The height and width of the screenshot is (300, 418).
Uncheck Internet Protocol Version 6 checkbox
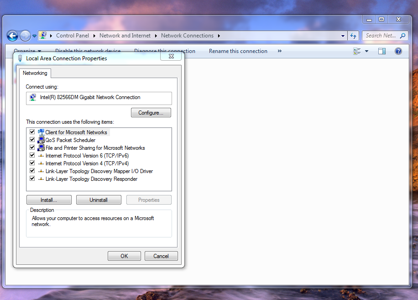click(x=32, y=155)
